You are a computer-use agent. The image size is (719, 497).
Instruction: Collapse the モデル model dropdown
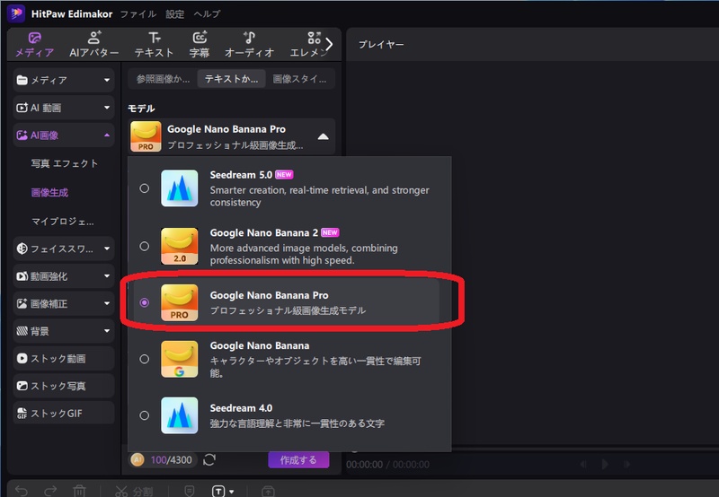tap(324, 136)
